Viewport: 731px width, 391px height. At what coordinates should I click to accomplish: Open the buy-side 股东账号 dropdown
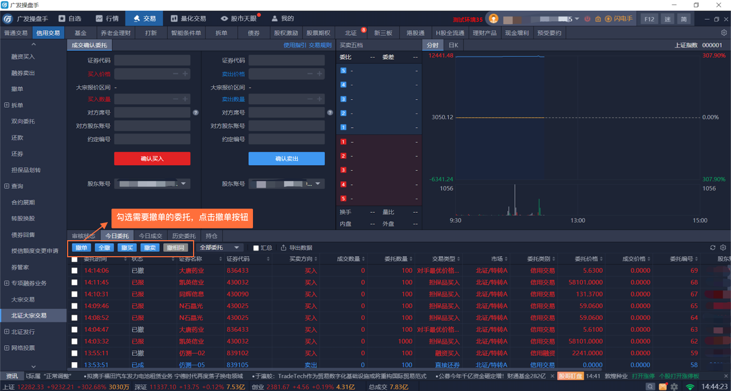pos(152,183)
